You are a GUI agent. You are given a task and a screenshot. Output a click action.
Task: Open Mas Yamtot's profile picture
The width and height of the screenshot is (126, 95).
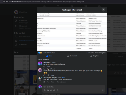click(x=40, y=64)
